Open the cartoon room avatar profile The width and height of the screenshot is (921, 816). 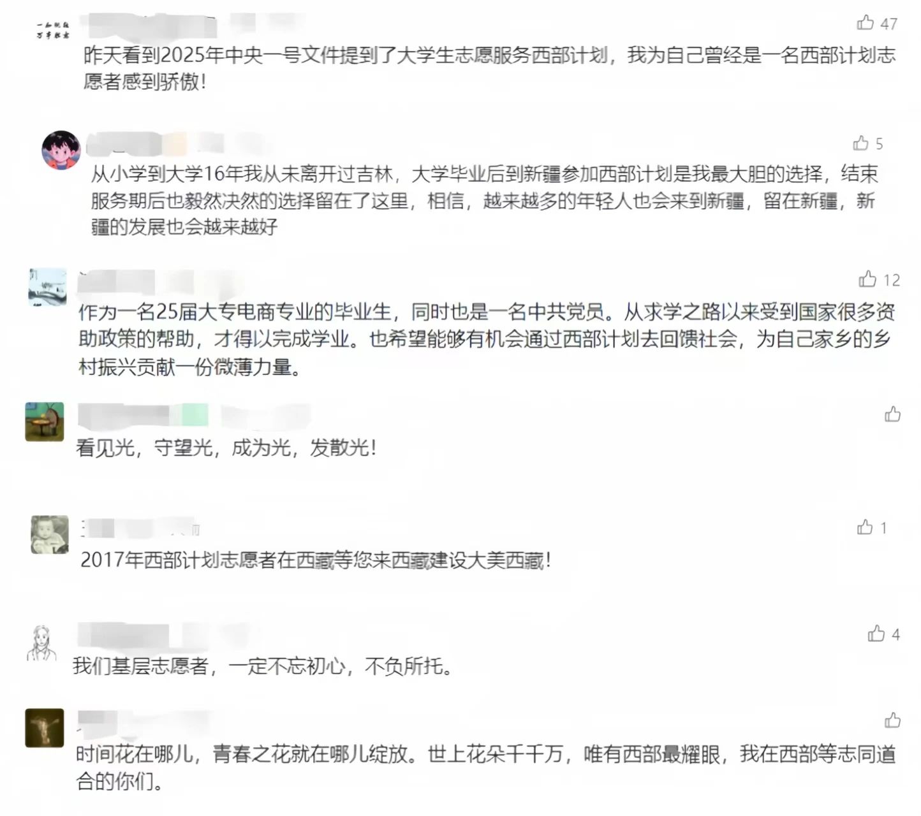pyautogui.click(x=45, y=422)
